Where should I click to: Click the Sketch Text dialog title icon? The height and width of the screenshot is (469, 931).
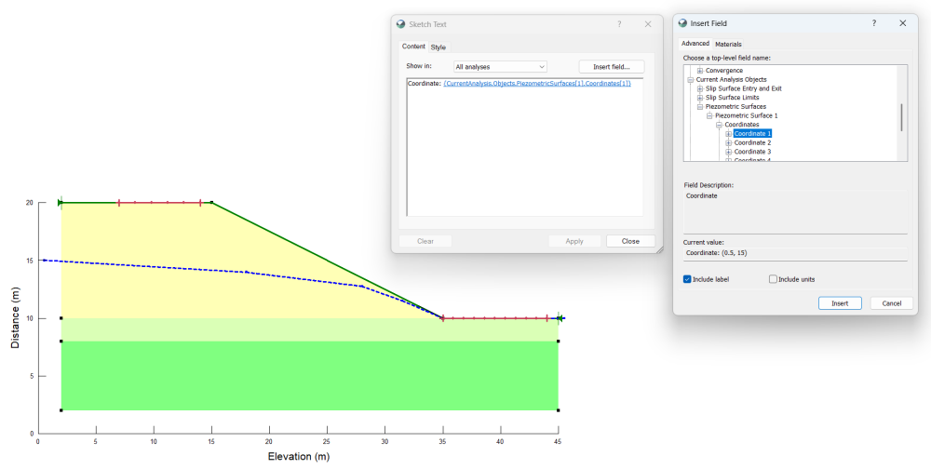pos(401,24)
